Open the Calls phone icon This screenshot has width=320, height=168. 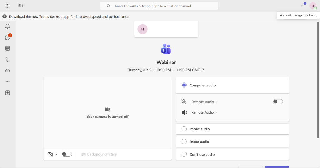coord(7,59)
